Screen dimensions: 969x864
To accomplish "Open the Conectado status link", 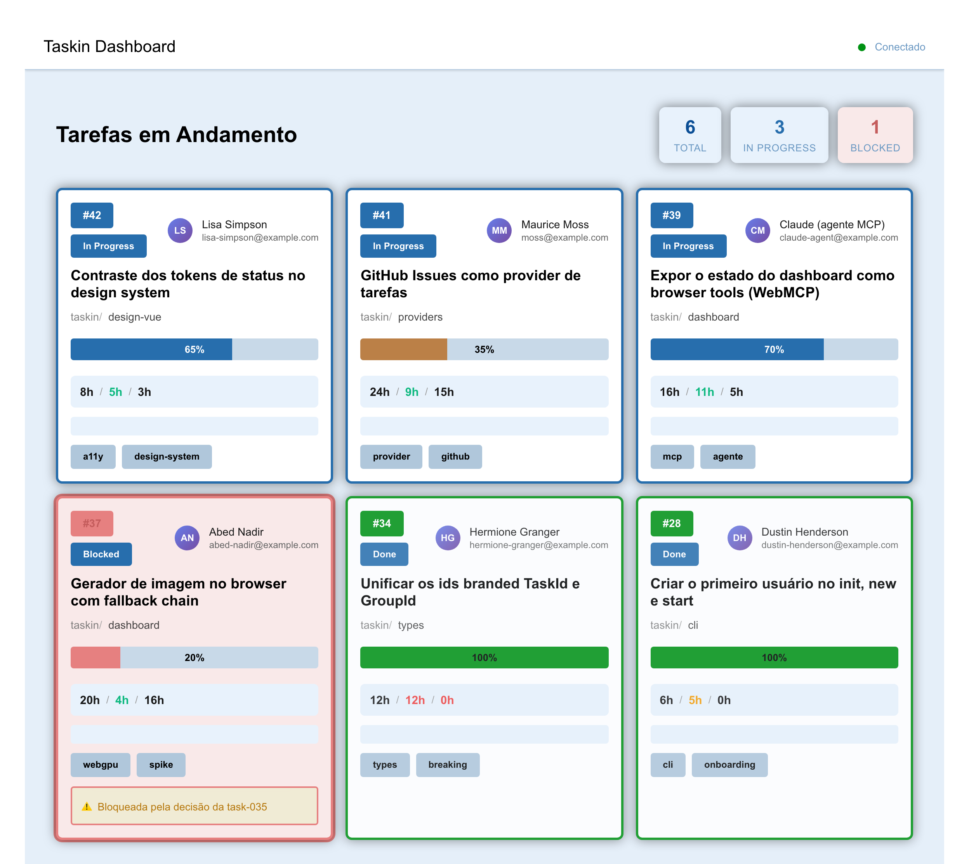I will click(x=900, y=47).
